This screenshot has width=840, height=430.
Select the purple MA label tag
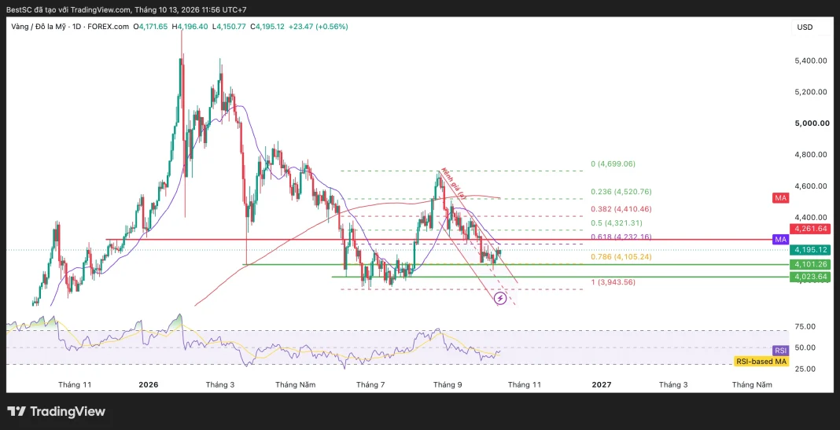[780, 239]
